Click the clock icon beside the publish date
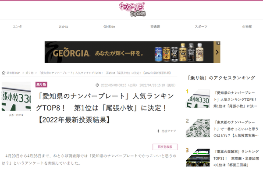 coord(97,85)
